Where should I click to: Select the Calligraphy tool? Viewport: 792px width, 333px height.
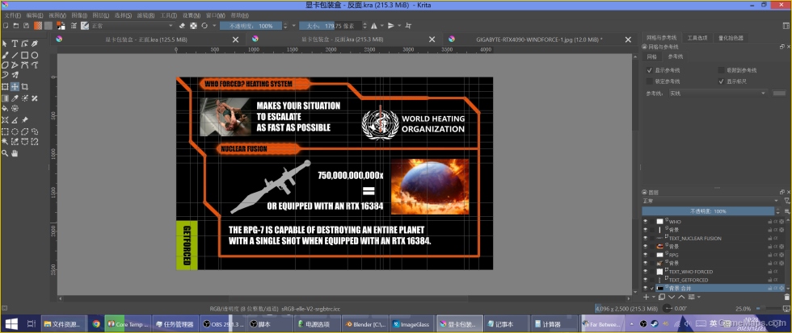tap(34, 44)
